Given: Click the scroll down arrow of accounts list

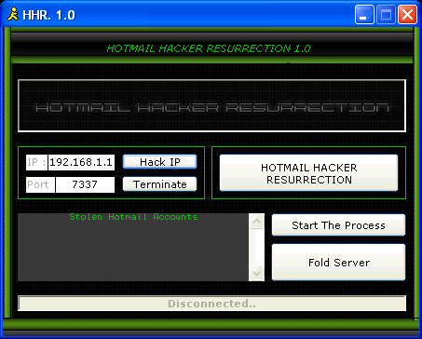Looking at the screenshot, I should [x=256, y=273].
